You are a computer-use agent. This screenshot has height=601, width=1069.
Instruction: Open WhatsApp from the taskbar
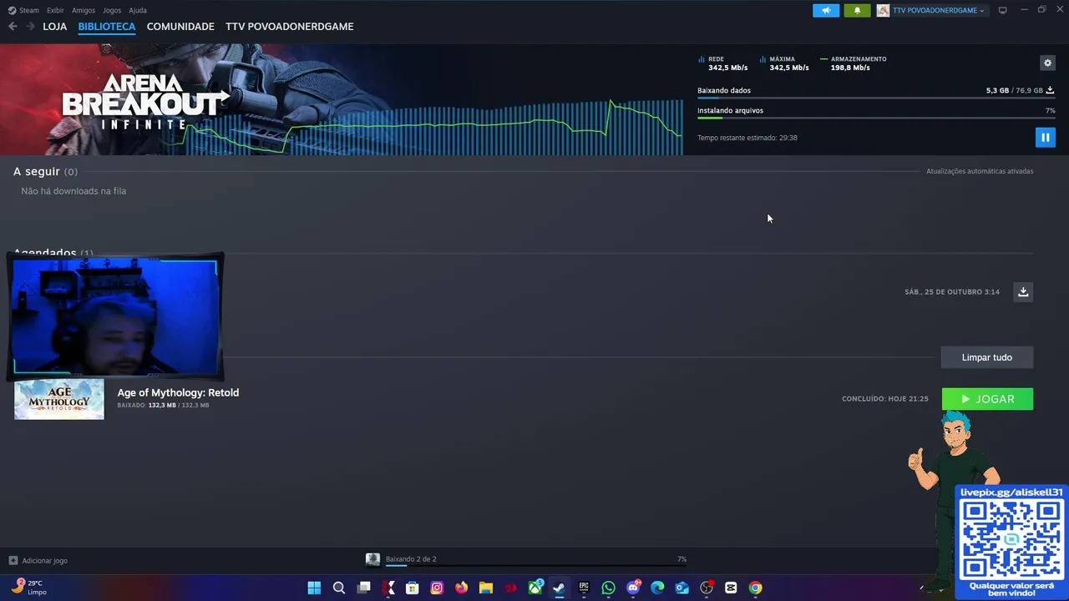click(x=609, y=588)
